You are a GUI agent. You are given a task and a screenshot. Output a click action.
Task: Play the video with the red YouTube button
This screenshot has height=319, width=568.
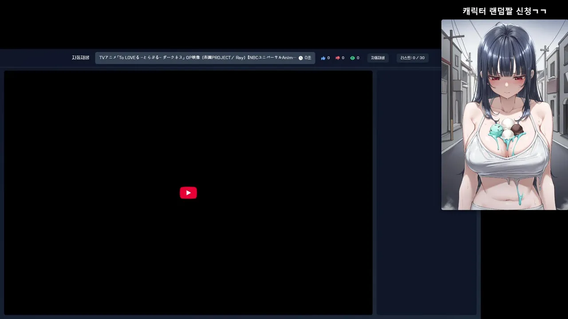click(x=188, y=193)
